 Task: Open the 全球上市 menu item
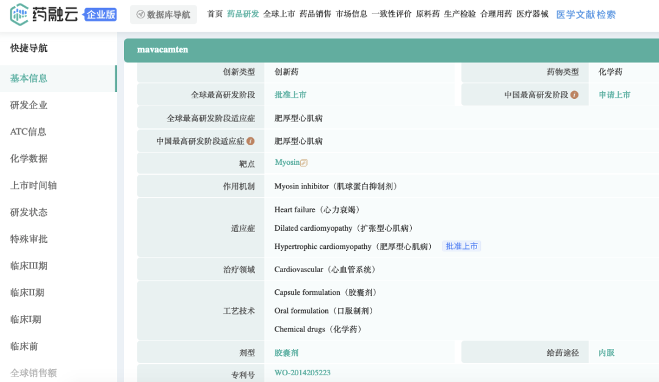coord(279,14)
